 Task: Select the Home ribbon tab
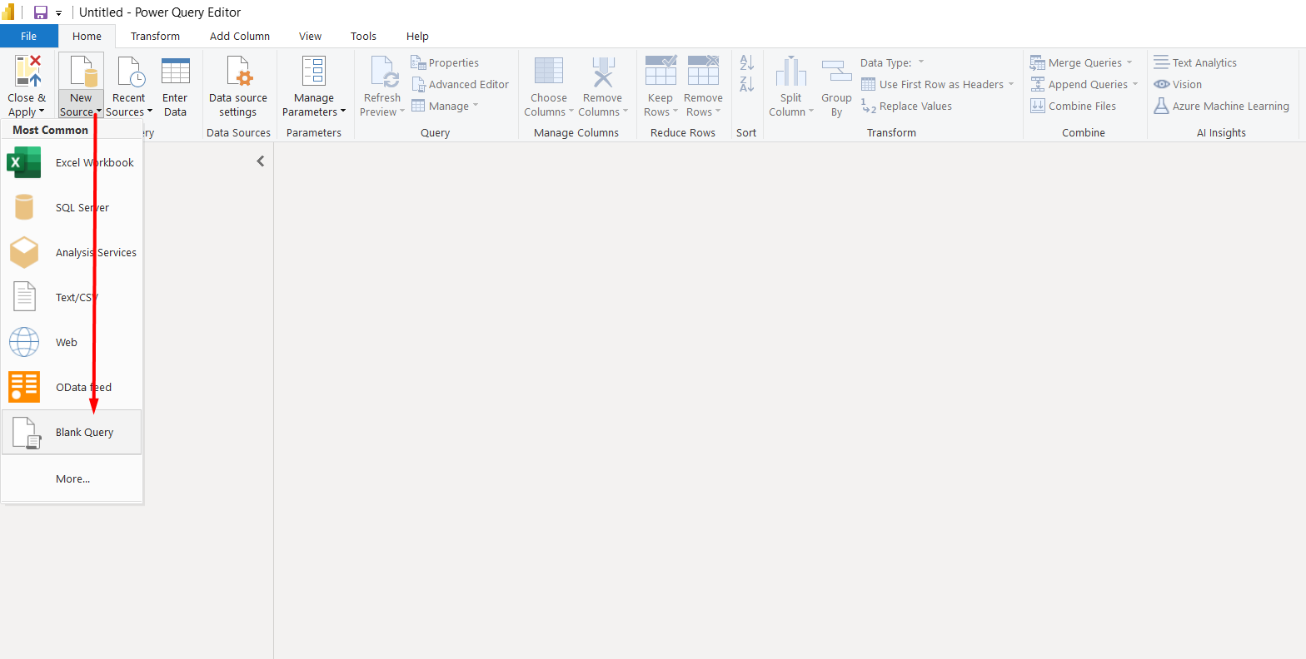[x=87, y=36]
